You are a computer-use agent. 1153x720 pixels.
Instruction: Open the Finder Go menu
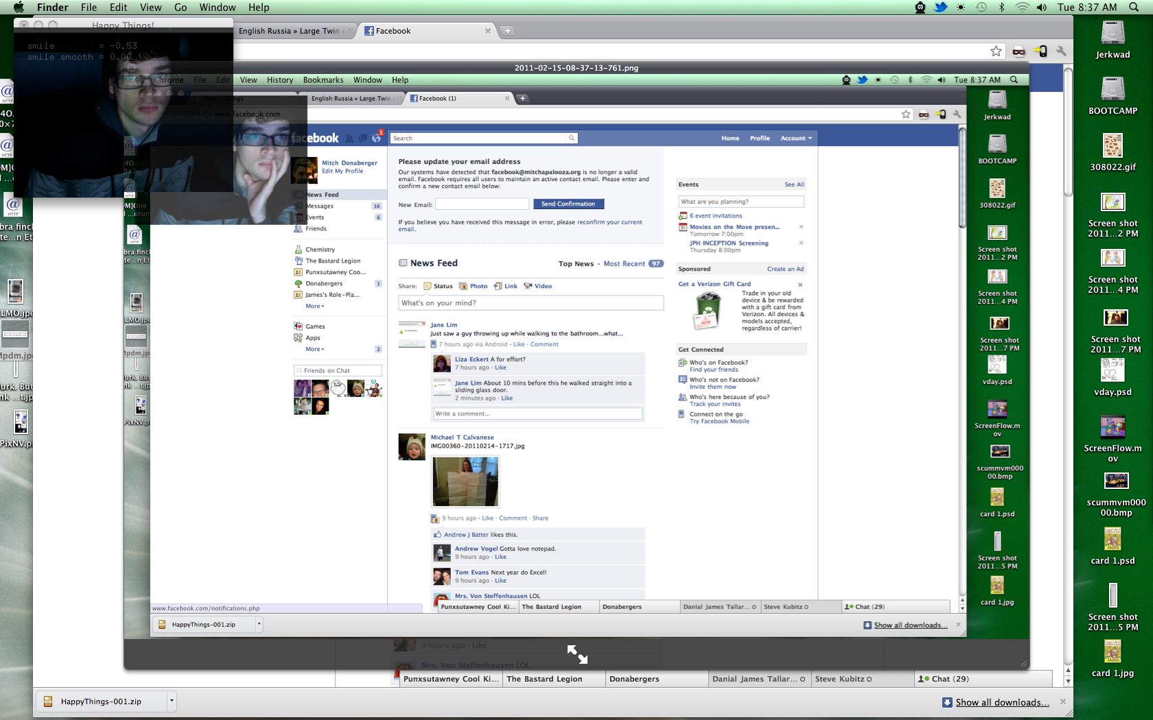(180, 8)
